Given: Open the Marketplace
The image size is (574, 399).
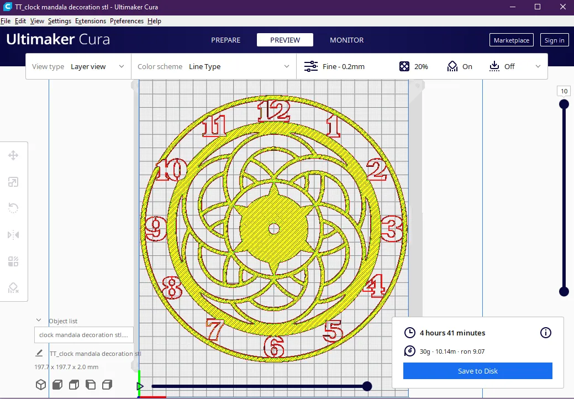Looking at the screenshot, I should (x=511, y=40).
